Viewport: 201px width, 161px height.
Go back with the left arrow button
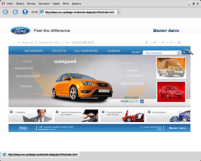(15, 12)
